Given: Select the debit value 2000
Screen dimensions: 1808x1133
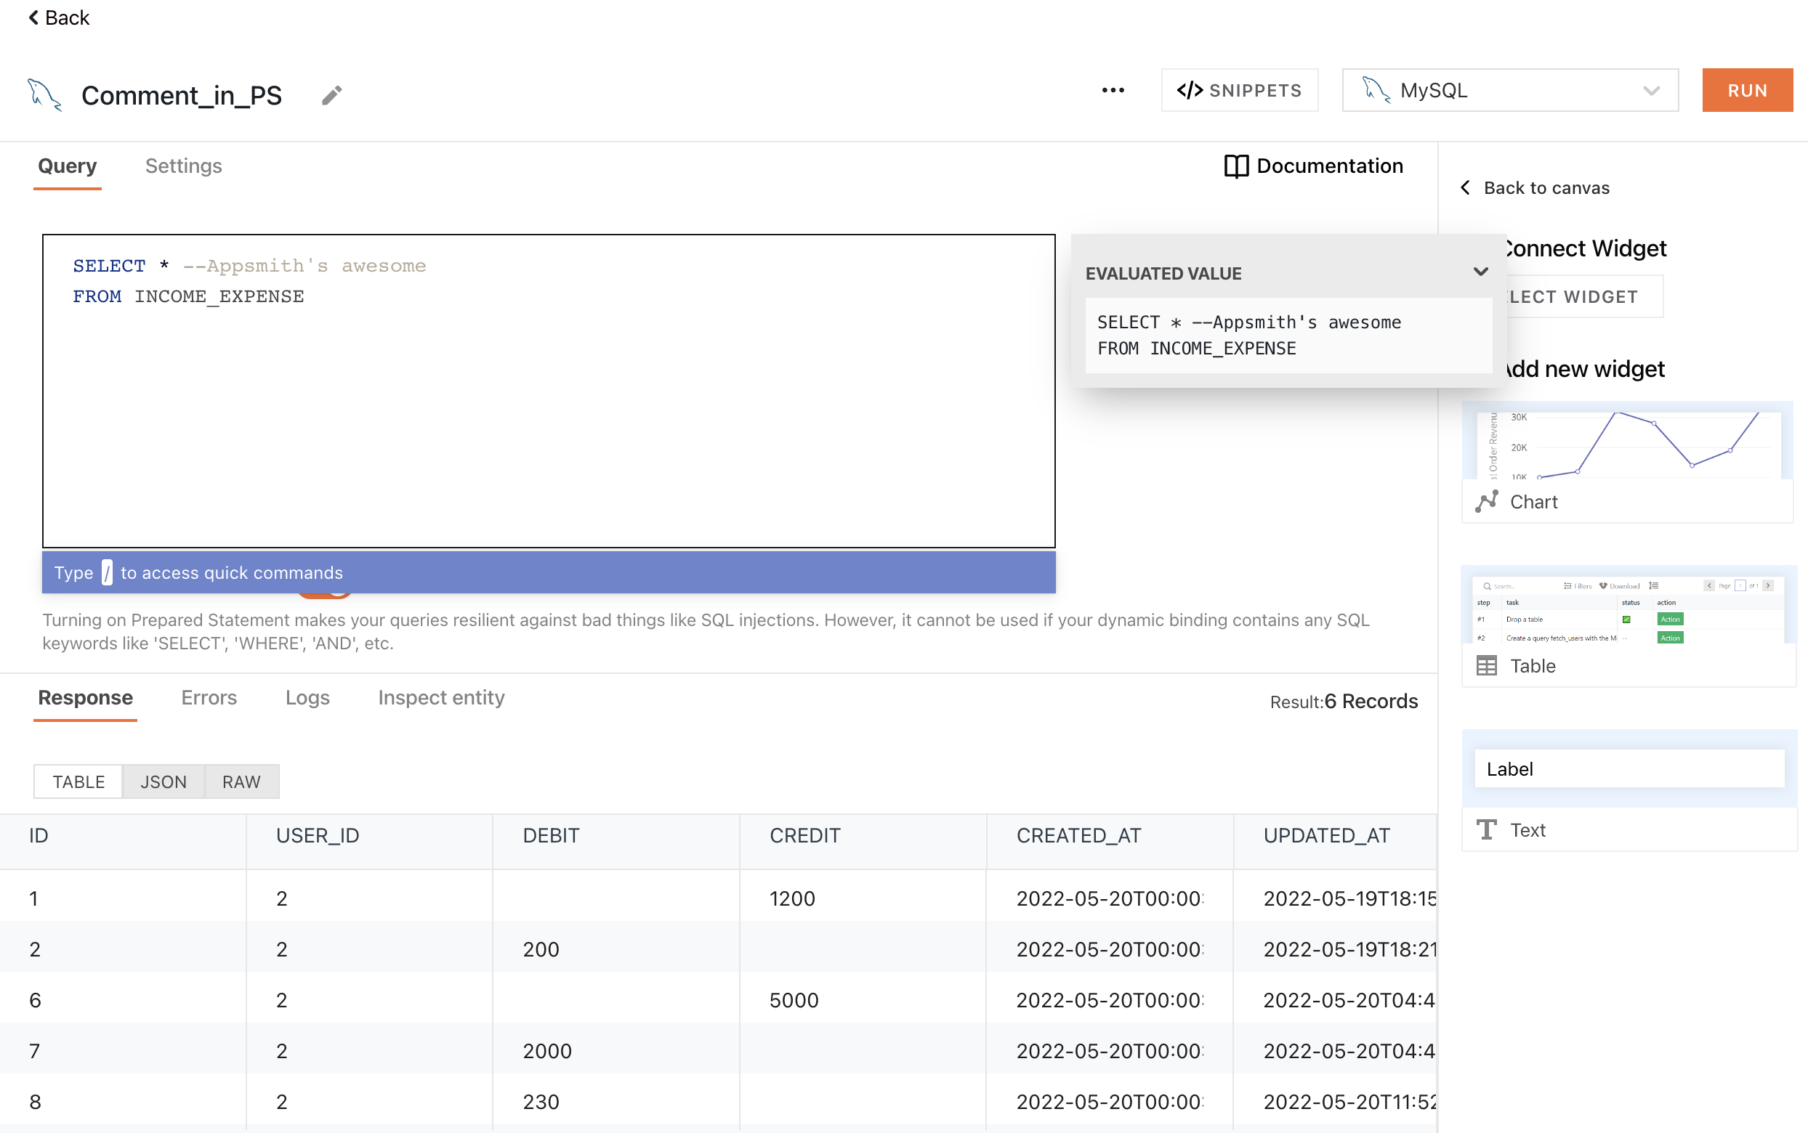Looking at the screenshot, I should [x=547, y=1052].
